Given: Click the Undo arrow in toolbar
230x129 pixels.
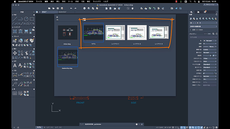Looking at the screenshot, I should point(71,8).
